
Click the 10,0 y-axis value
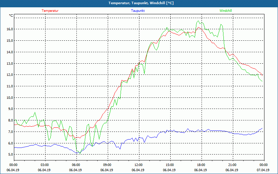point(10,98)
